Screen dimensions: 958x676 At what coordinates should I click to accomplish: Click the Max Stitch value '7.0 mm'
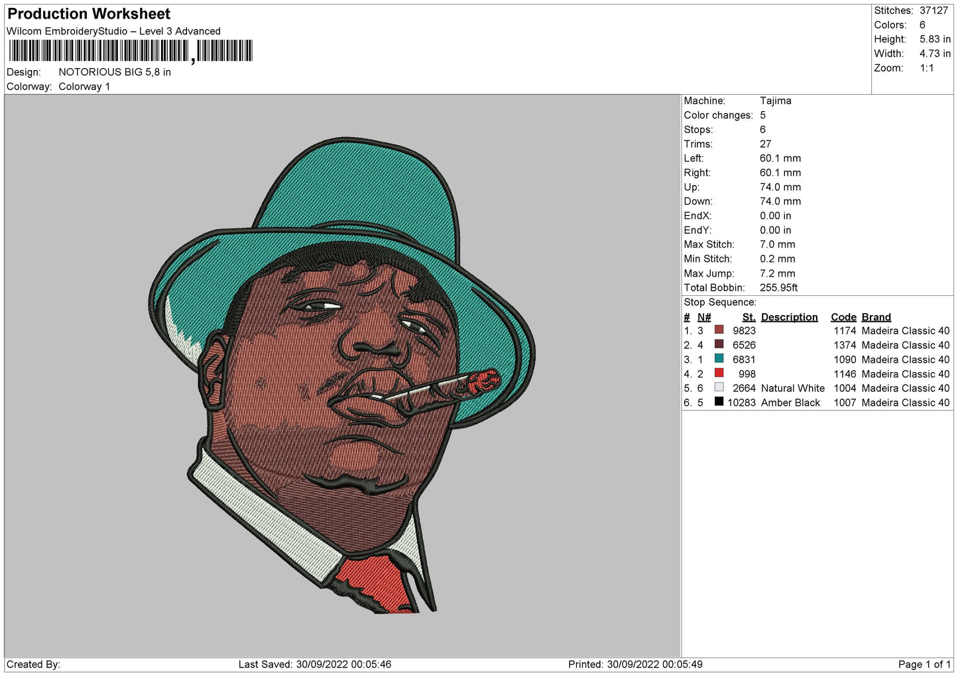coord(777,244)
